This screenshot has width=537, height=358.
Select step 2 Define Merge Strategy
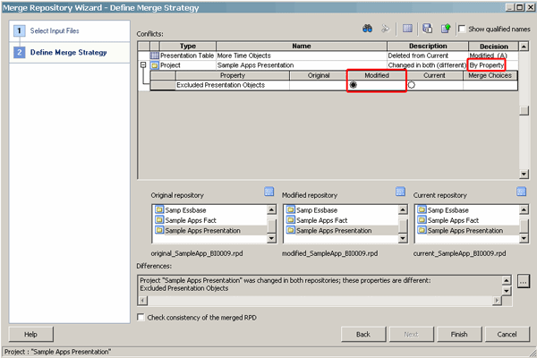point(69,53)
